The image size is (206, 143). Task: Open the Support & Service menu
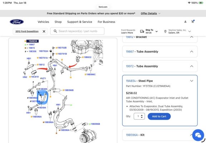pos(80,22)
